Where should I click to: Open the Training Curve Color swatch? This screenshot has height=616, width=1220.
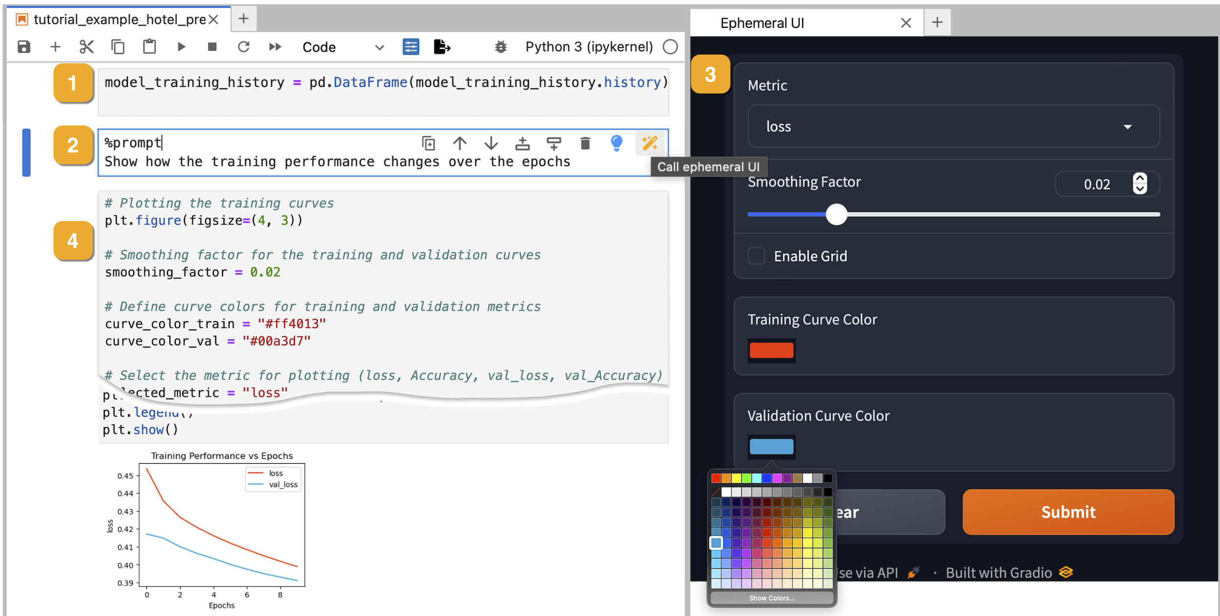coord(772,350)
